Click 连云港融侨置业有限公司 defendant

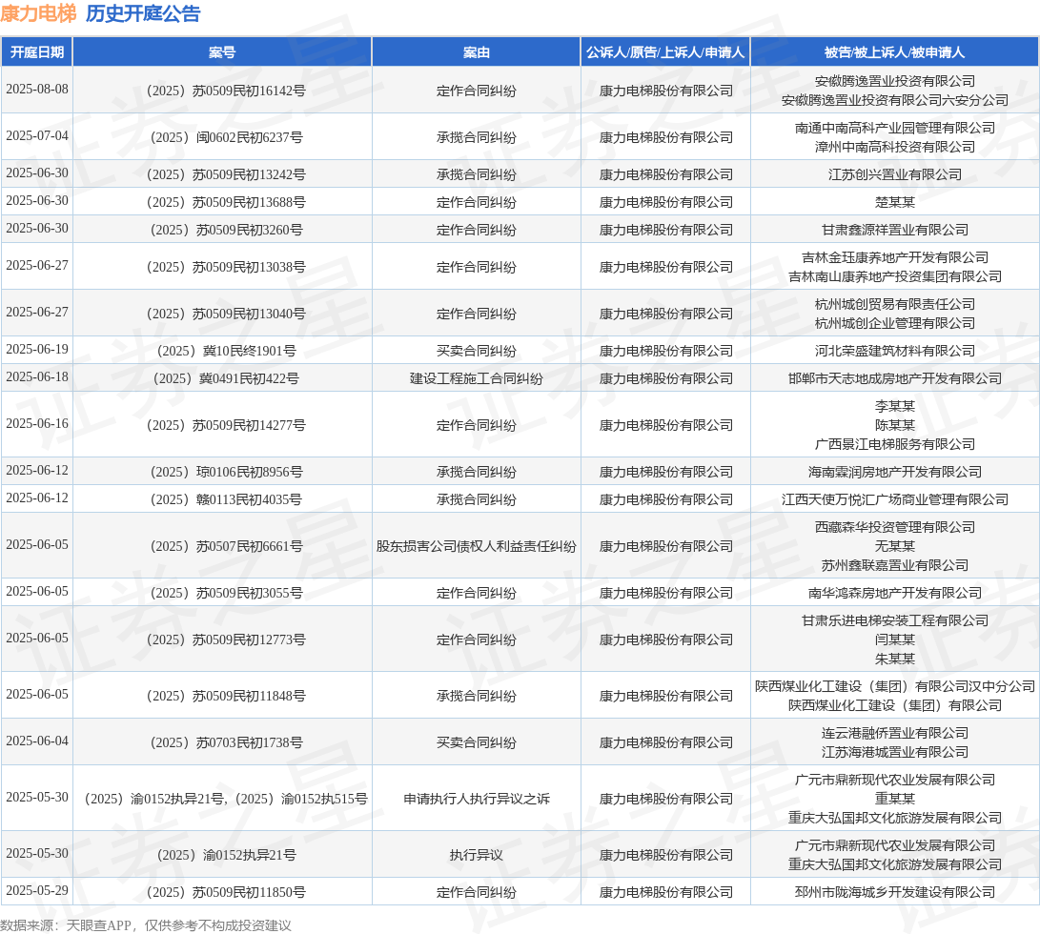895,733
